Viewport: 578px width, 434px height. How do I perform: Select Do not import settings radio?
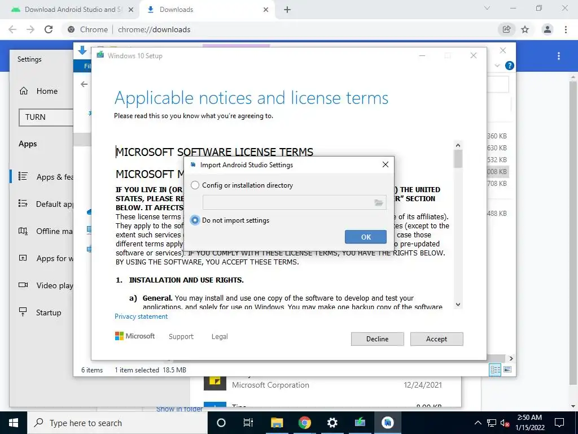pyautogui.click(x=195, y=220)
